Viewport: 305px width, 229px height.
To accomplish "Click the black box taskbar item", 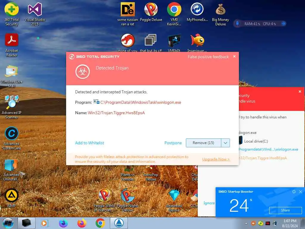I will coord(27,223).
